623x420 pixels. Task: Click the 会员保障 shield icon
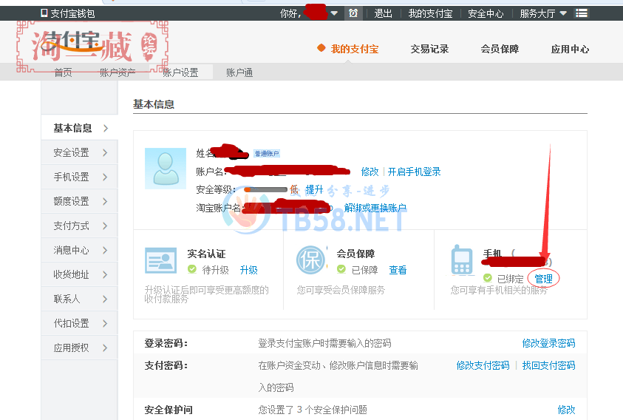310,260
